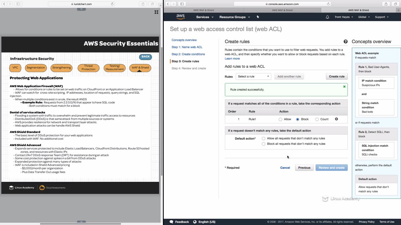
Task: Select the Allow action for Rule1
Action: 280,119
